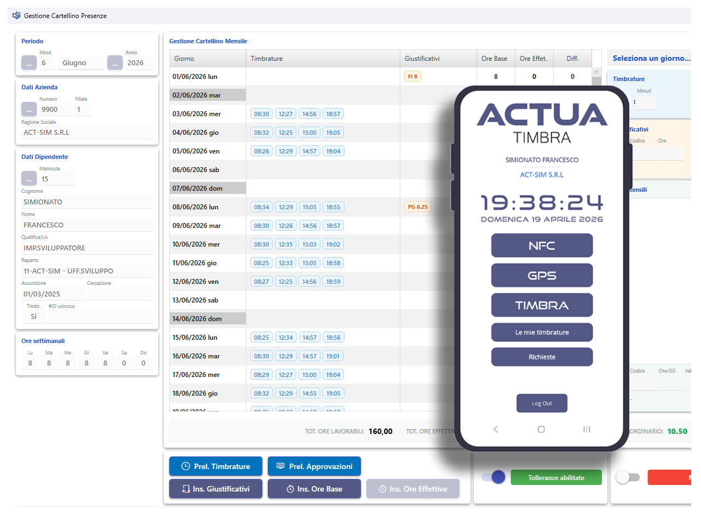Click 08:30 stamp on 03/06/2026
701x531 pixels.
pos(261,114)
